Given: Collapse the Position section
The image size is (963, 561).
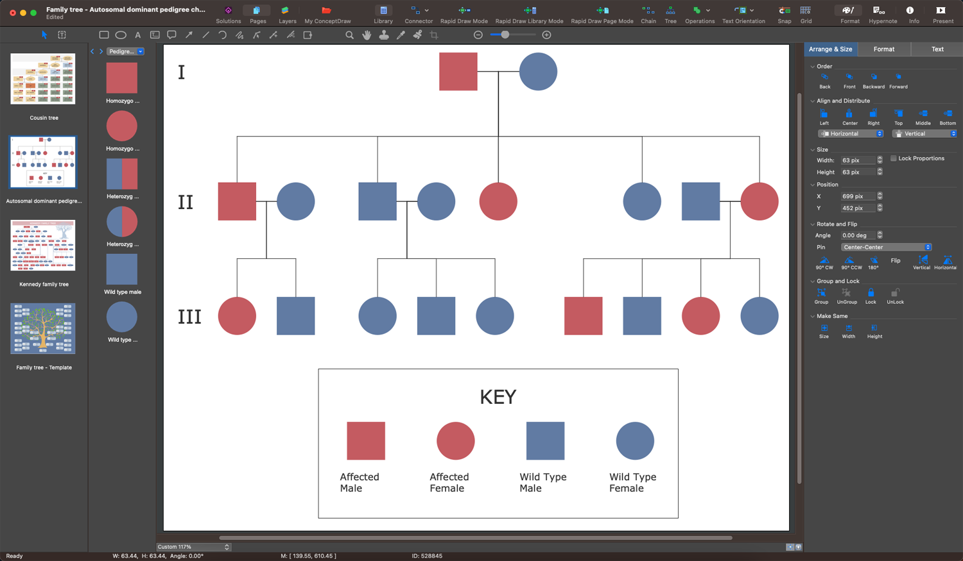Looking at the screenshot, I should click(x=813, y=185).
